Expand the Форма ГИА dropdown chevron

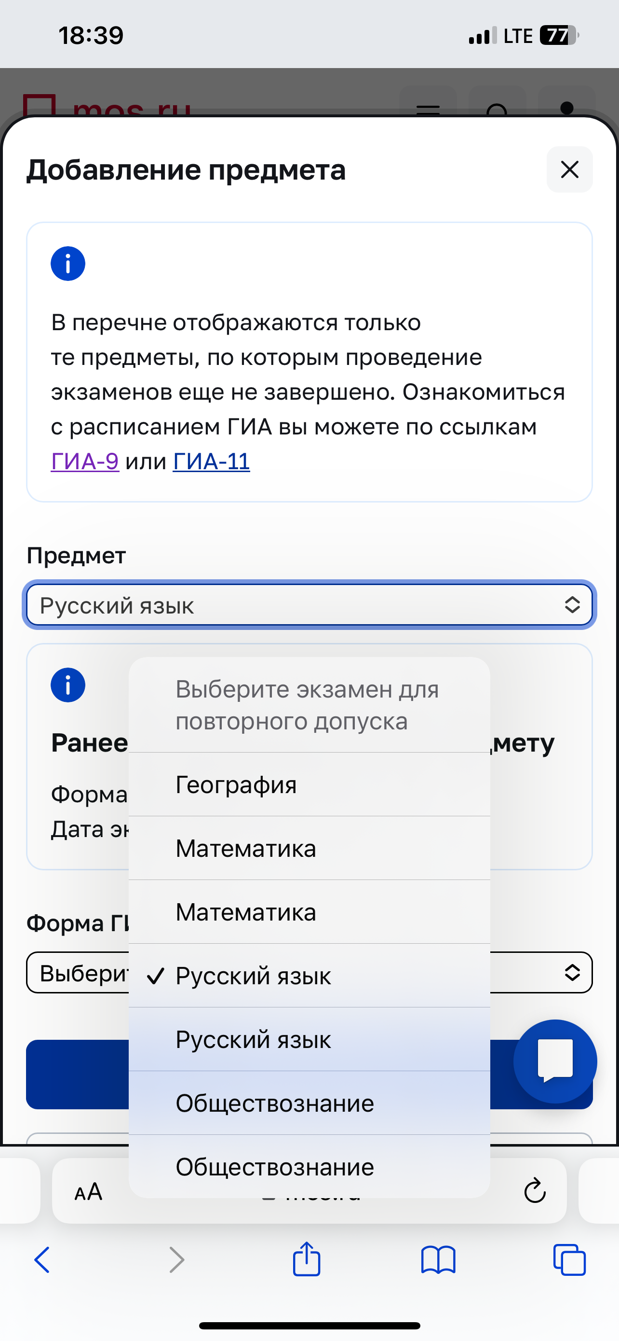572,972
